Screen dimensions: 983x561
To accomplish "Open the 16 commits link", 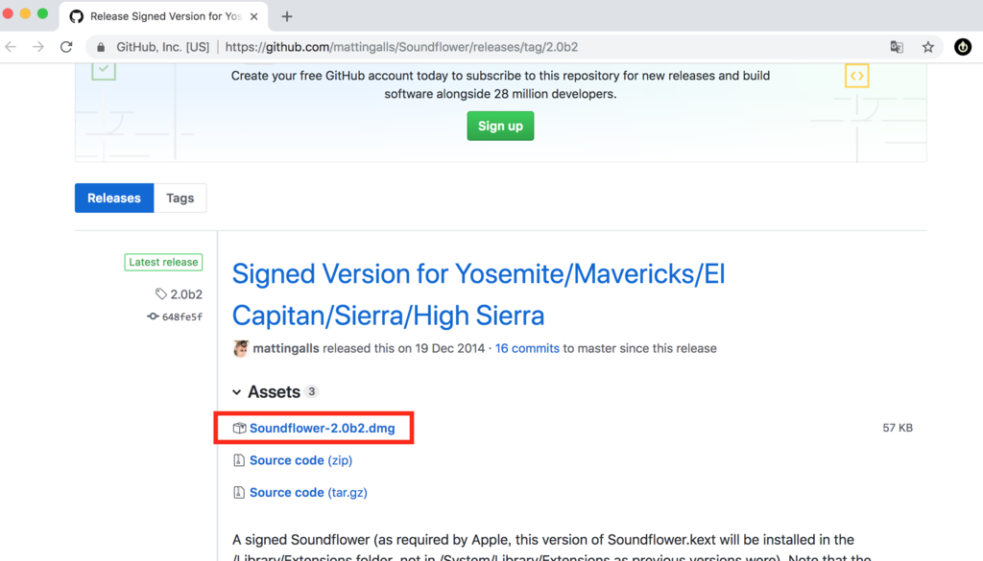I will (x=527, y=348).
